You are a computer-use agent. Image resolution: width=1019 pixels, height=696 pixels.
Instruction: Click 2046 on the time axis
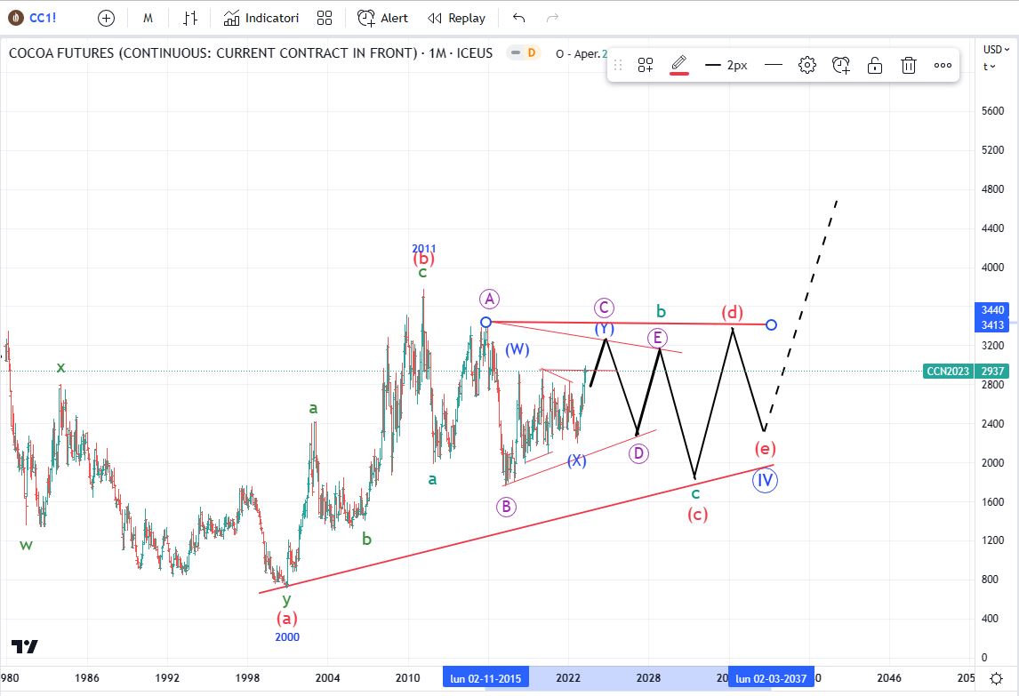889,678
